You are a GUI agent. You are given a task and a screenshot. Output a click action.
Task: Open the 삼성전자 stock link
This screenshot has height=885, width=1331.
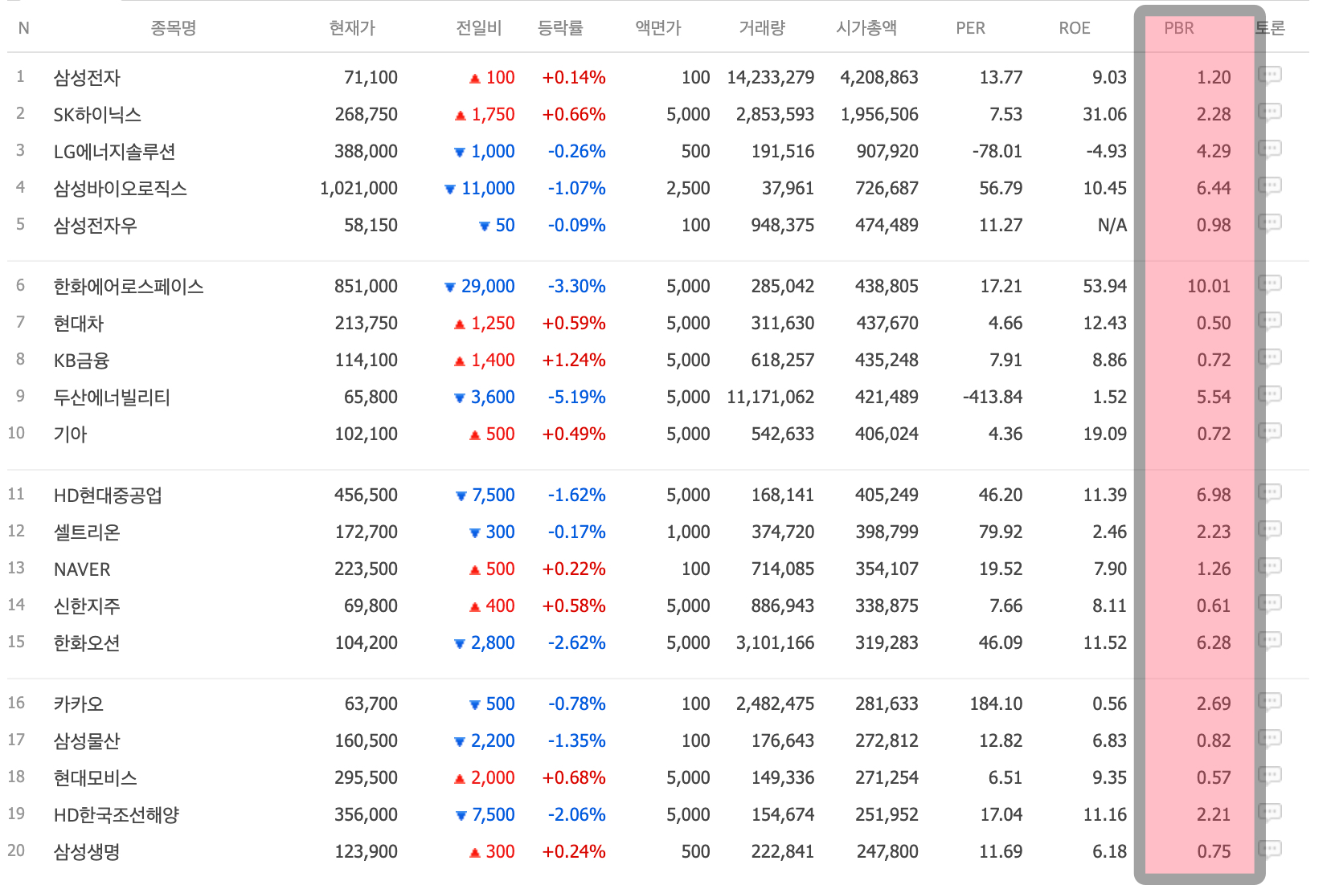point(87,77)
